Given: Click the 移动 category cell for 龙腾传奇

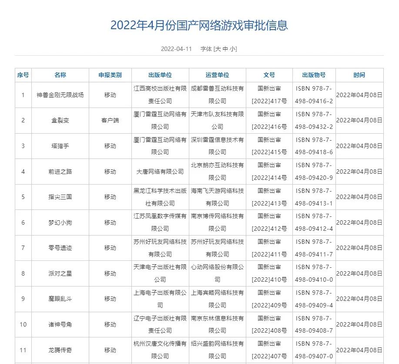Looking at the screenshot, I should (110, 350).
